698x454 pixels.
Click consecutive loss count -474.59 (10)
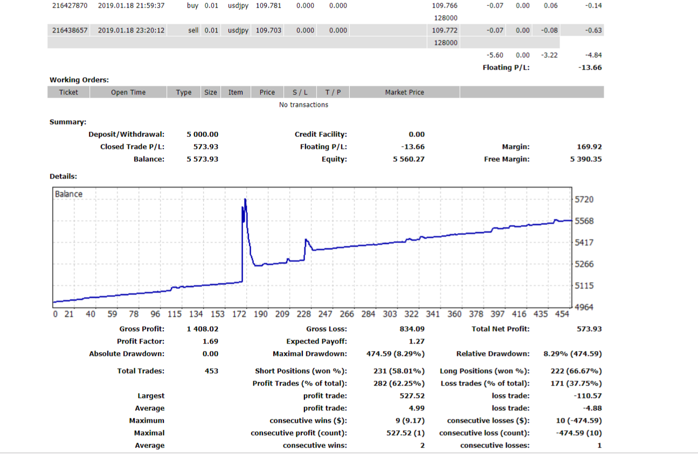(x=579, y=433)
